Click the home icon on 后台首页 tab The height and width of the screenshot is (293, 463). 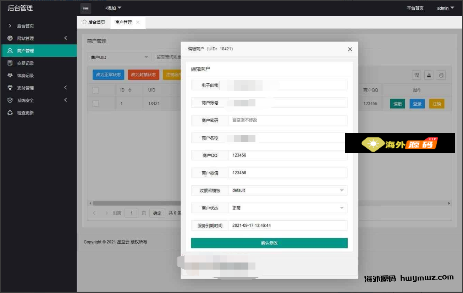(x=84, y=22)
